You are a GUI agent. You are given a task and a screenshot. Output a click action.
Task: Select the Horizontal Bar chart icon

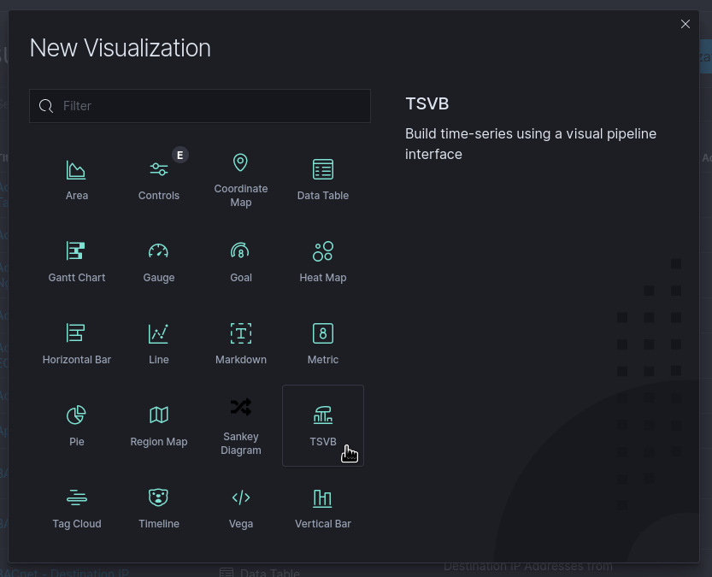click(x=77, y=341)
